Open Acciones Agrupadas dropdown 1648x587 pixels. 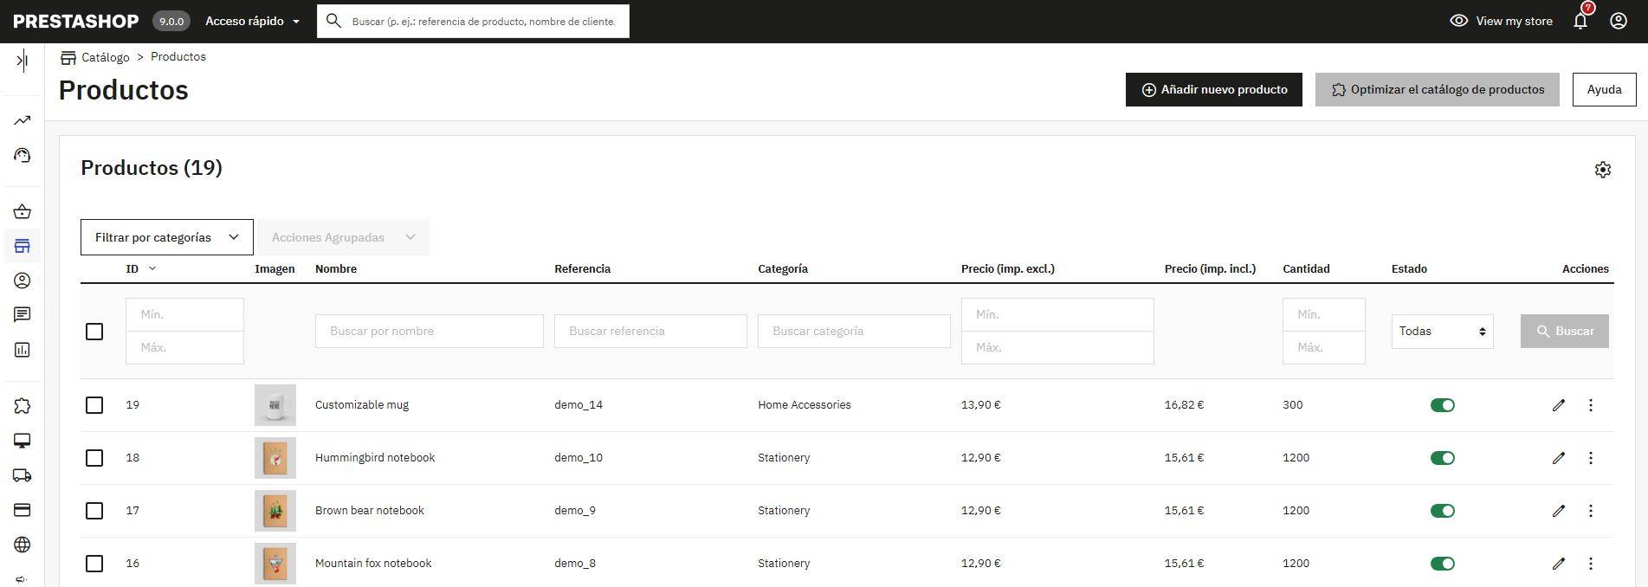pos(344,237)
